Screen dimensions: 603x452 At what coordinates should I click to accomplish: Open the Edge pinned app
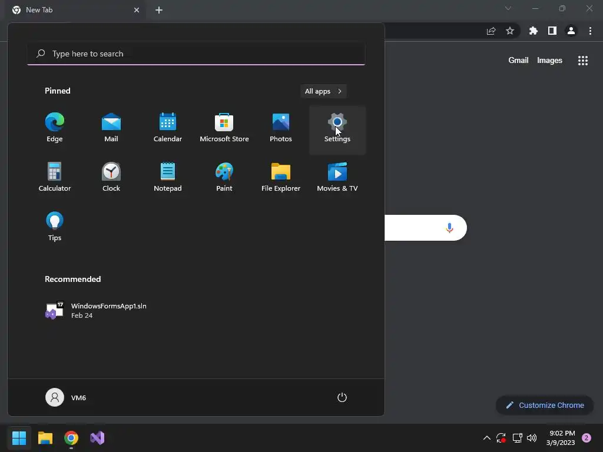[x=55, y=128]
